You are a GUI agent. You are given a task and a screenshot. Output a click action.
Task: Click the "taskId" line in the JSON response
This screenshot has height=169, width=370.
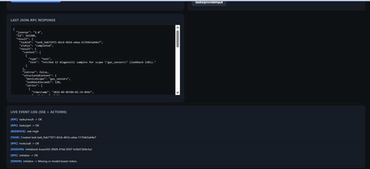(61, 42)
